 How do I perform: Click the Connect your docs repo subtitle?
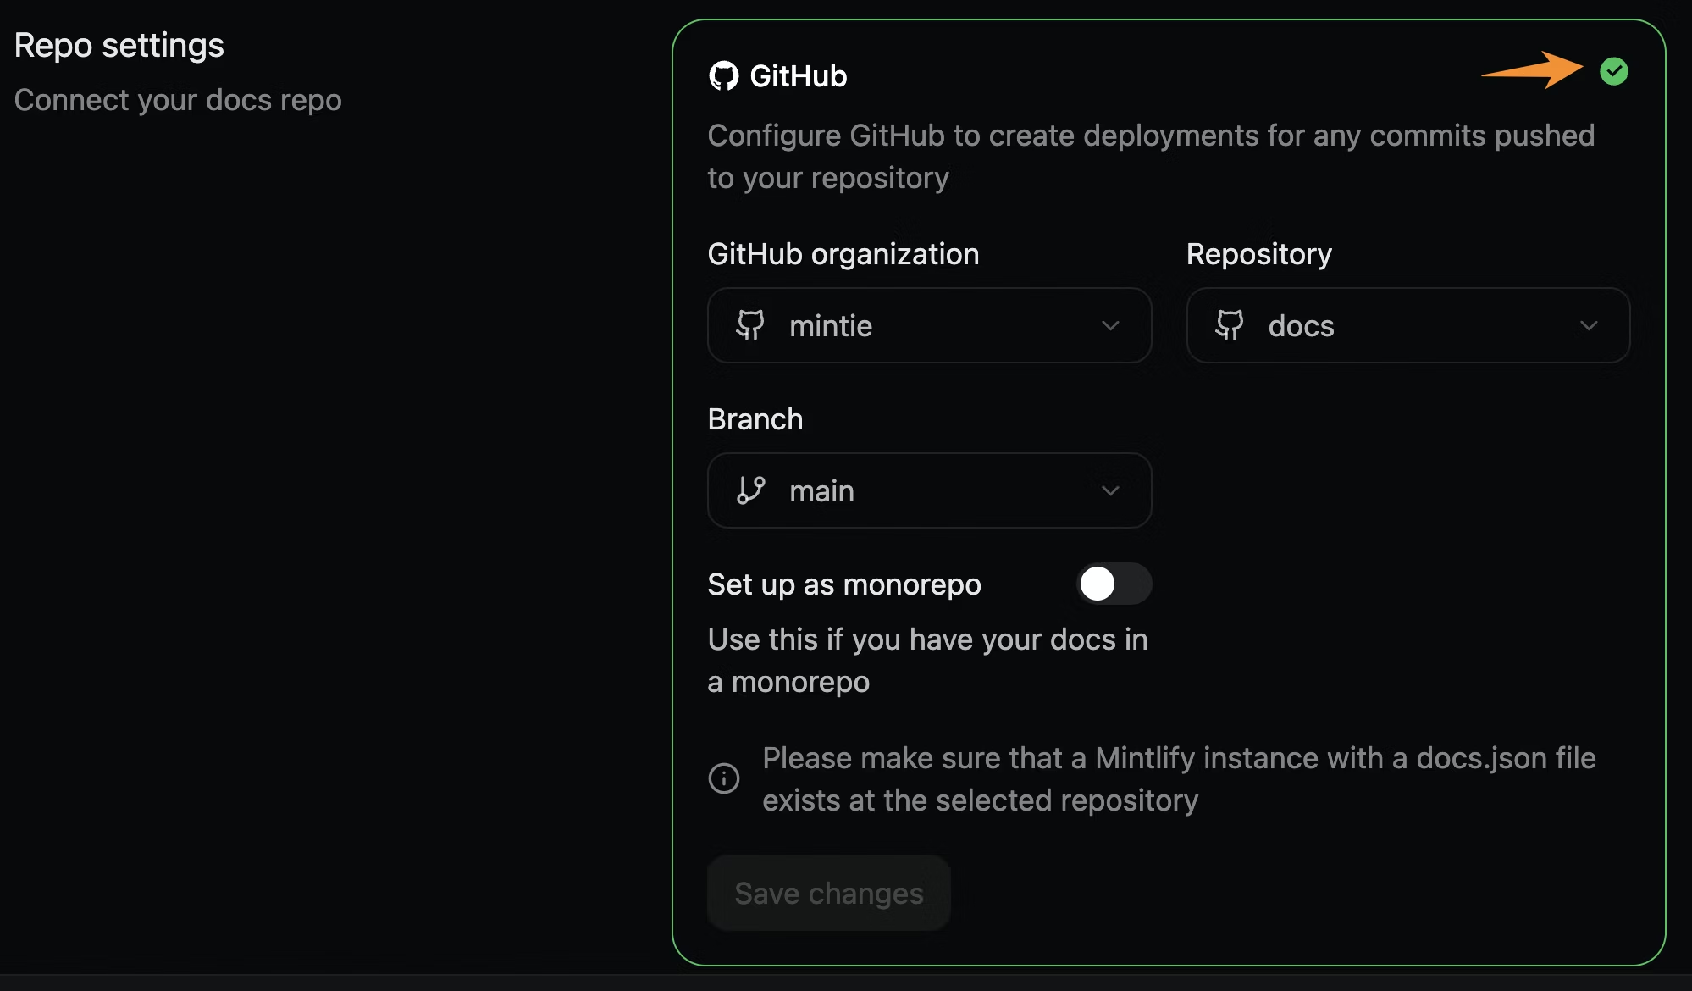click(177, 99)
